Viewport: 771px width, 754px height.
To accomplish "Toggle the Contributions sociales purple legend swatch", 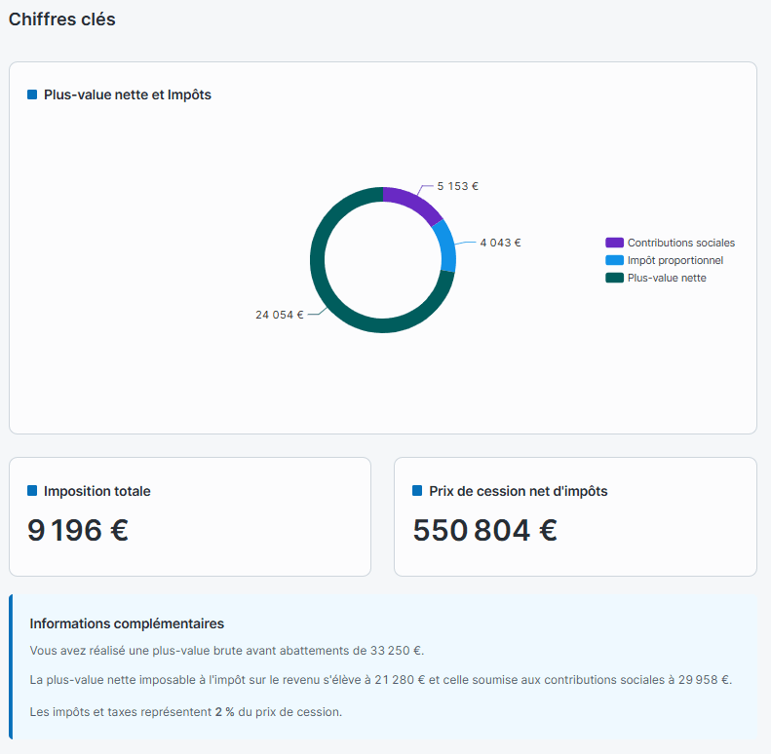I will (614, 243).
